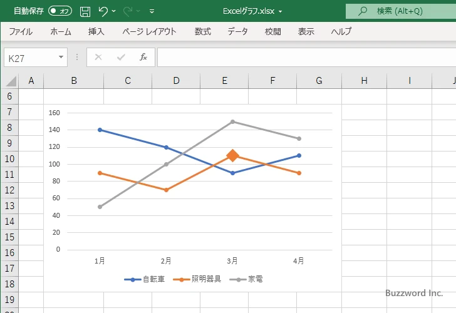This screenshot has height=313, width=456.
Task: Click the Enter checkmark icon in formula bar
Action: pyautogui.click(x=121, y=58)
